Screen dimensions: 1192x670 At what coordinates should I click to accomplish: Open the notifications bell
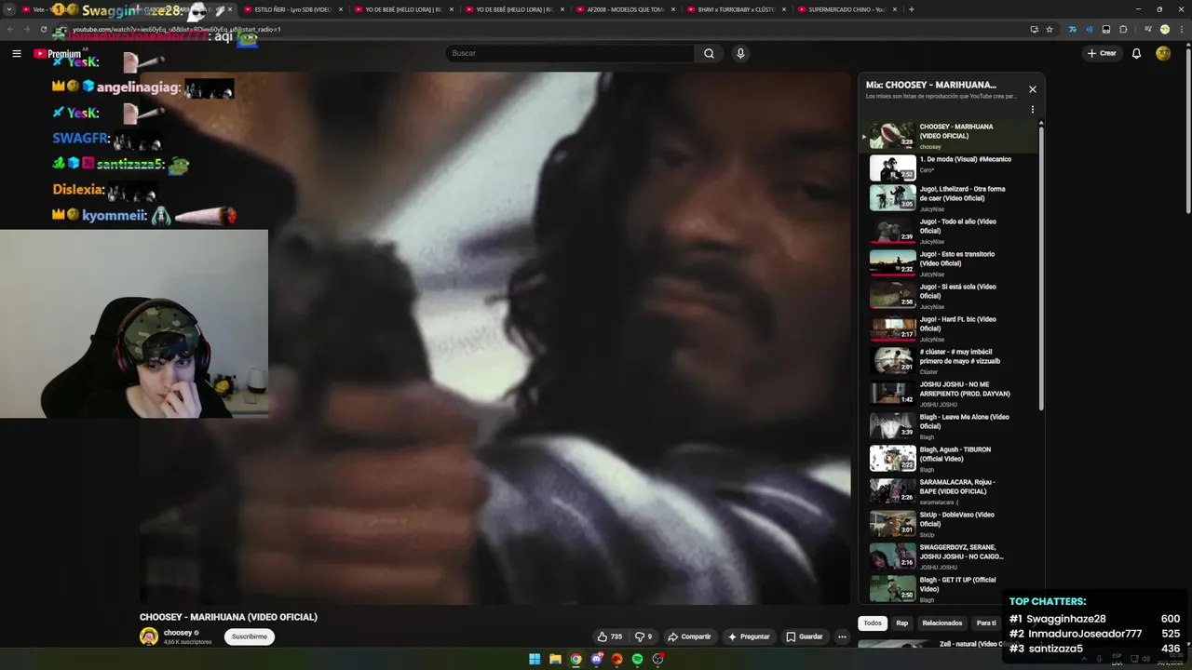click(1136, 53)
